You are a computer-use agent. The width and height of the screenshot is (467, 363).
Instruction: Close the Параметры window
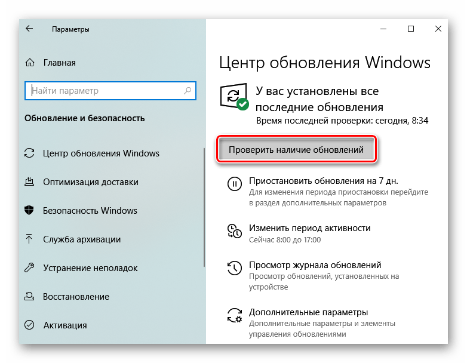[438, 29]
